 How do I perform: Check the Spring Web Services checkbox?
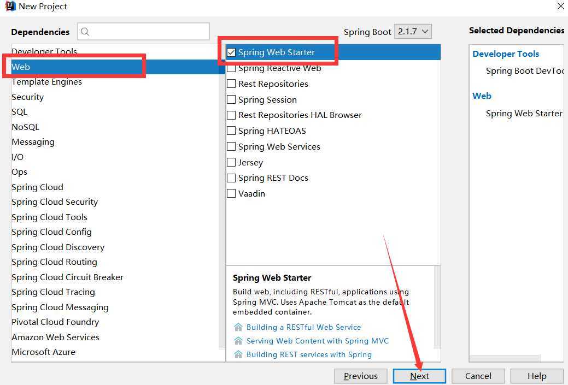click(x=231, y=146)
